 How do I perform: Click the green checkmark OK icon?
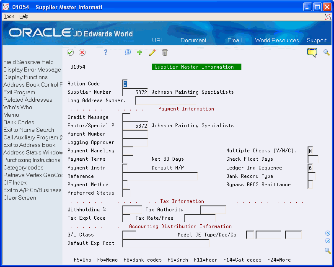[x=70, y=52]
